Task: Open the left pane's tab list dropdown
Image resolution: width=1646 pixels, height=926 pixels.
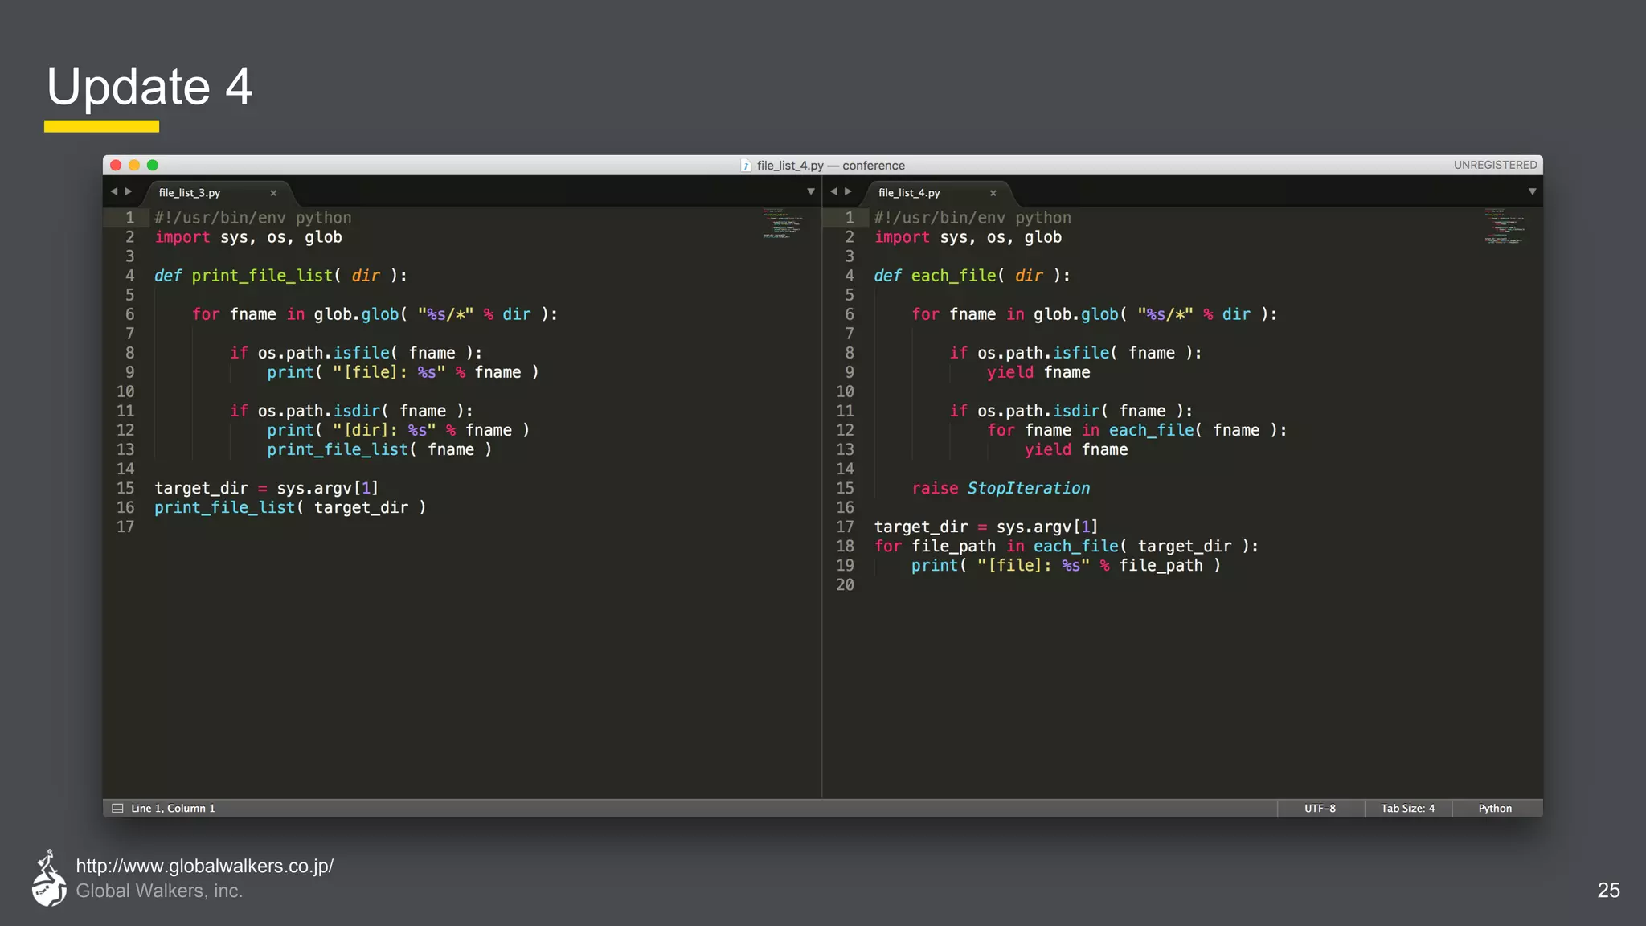Action: [810, 191]
